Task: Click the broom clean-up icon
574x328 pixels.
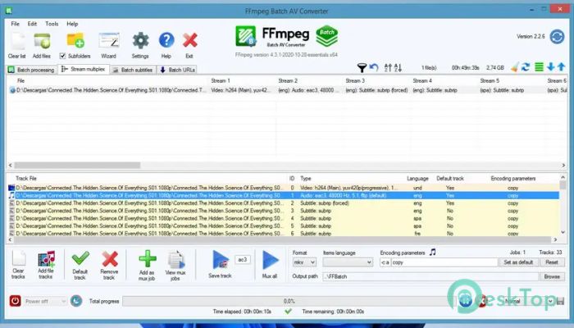Action: pyautogui.click(x=515, y=67)
